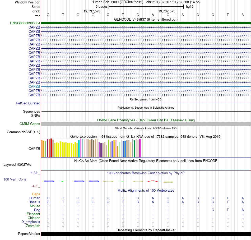Screen dimensions: 251x240
Task: Open the 100 Vert. Cons track label
Action: [x=15, y=179]
